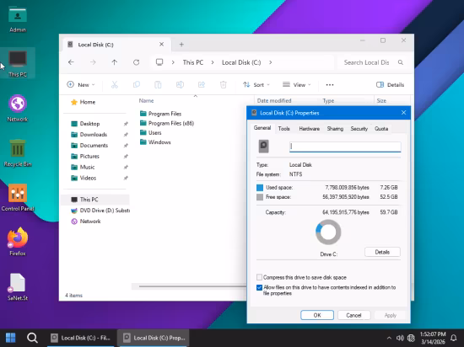Select the Recycle Bin desktop icon
The width and height of the screenshot is (464, 347).
coord(18,153)
